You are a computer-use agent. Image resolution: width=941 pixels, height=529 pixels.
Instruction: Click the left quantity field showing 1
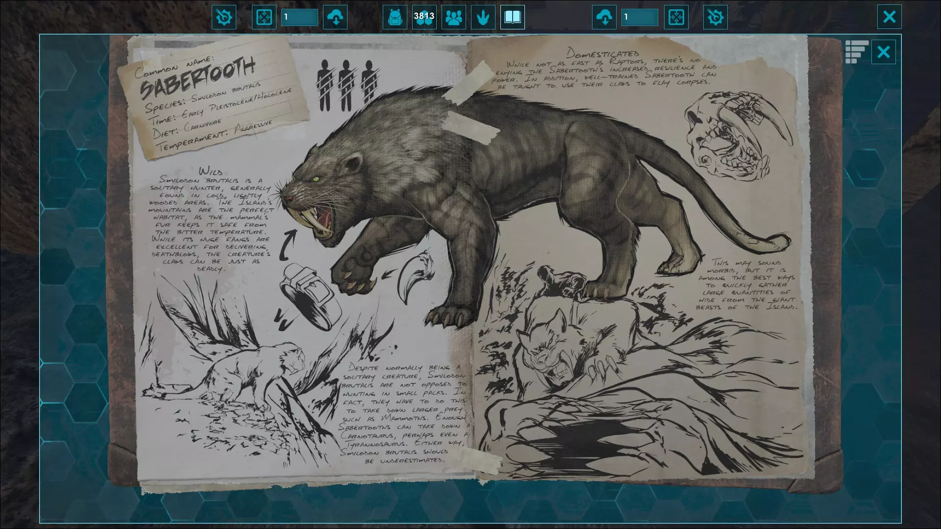[299, 17]
